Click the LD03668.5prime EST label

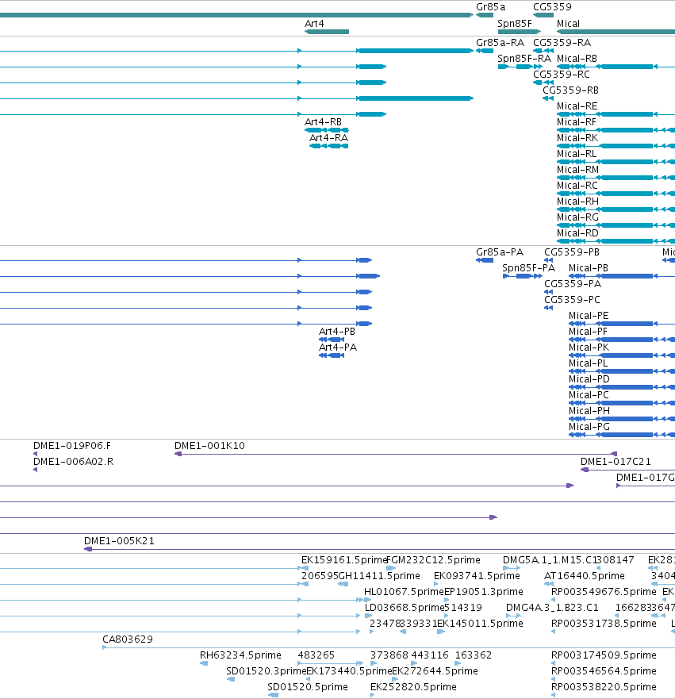click(x=405, y=608)
